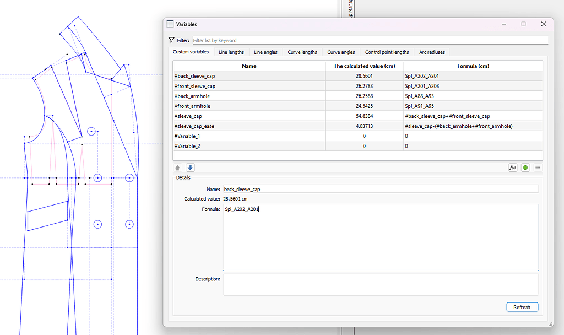Open the formula editor with the fx icon
Screen dimensions: 564x335
click(x=512, y=167)
